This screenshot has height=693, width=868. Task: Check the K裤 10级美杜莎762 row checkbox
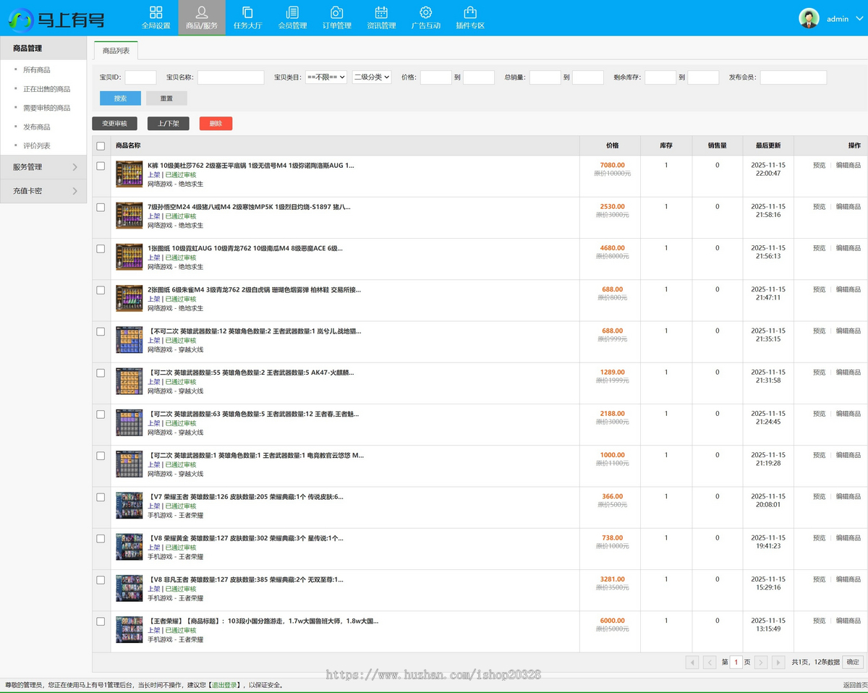click(101, 166)
